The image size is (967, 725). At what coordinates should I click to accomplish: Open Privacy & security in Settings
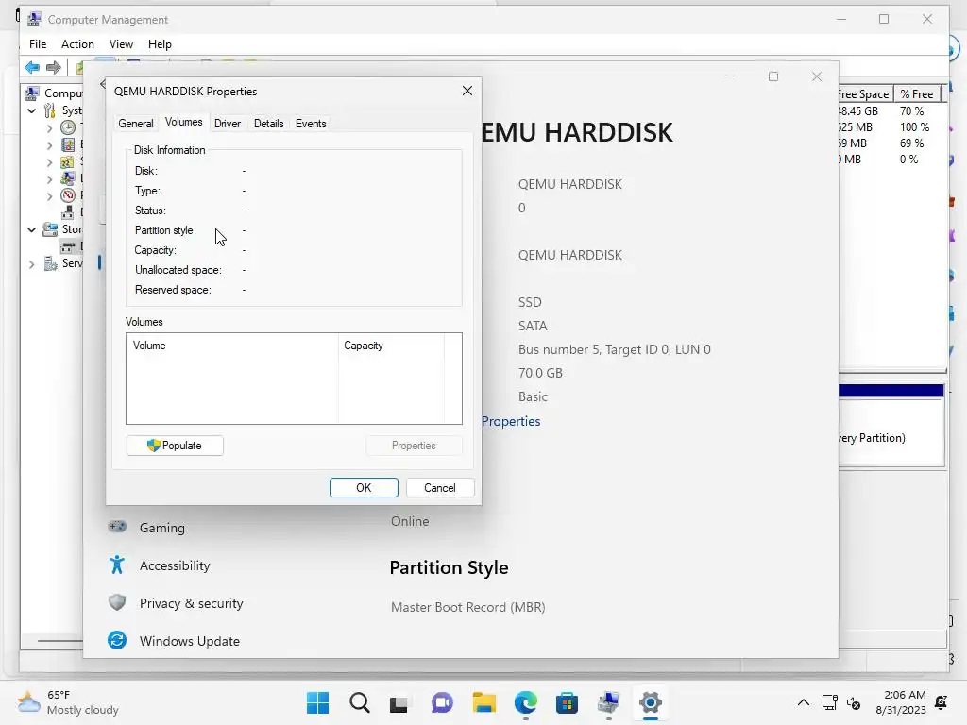coord(175,603)
